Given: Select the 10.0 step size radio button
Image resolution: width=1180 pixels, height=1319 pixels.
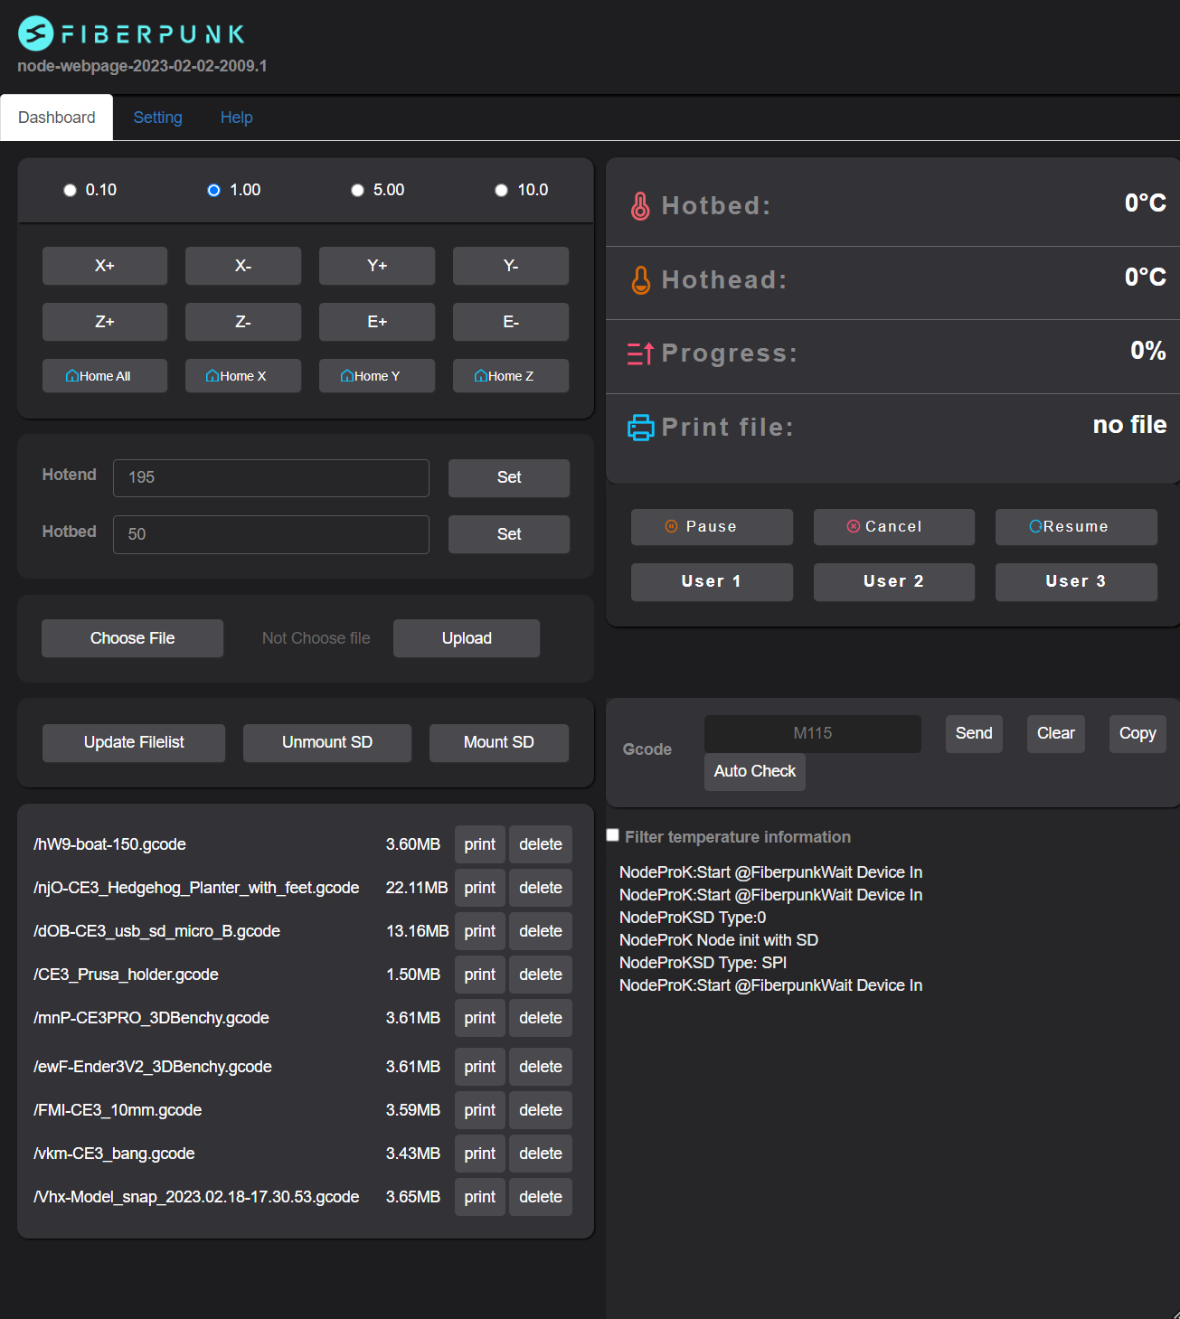Looking at the screenshot, I should (501, 190).
